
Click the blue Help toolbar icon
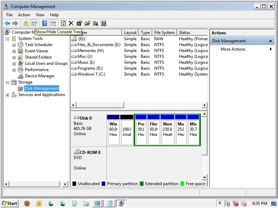pyautogui.click(x=44, y=23)
